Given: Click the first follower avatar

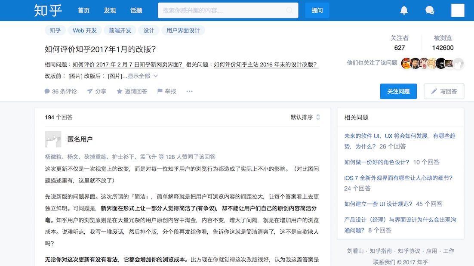Looking at the screenshot, I should point(406,63).
